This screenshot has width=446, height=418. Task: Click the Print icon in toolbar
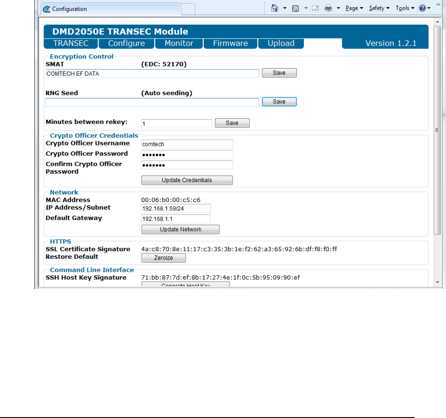pyautogui.click(x=328, y=8)
